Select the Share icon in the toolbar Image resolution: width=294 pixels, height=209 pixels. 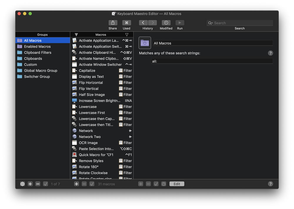click(113, 23)
